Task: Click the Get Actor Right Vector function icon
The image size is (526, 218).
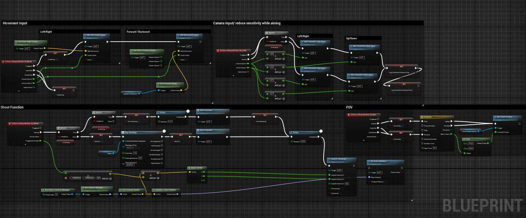Action: click(17, 42)
